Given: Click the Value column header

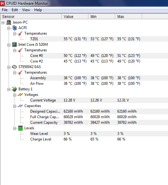Looking at the screenshot, I should point(75,16).
